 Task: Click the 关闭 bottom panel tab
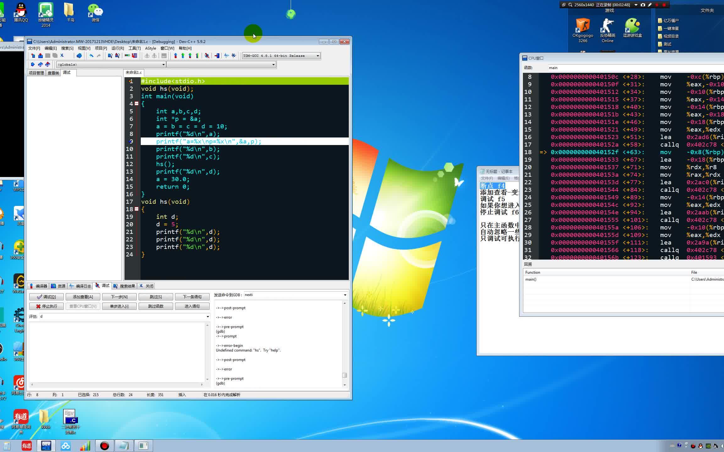[146, 286]
